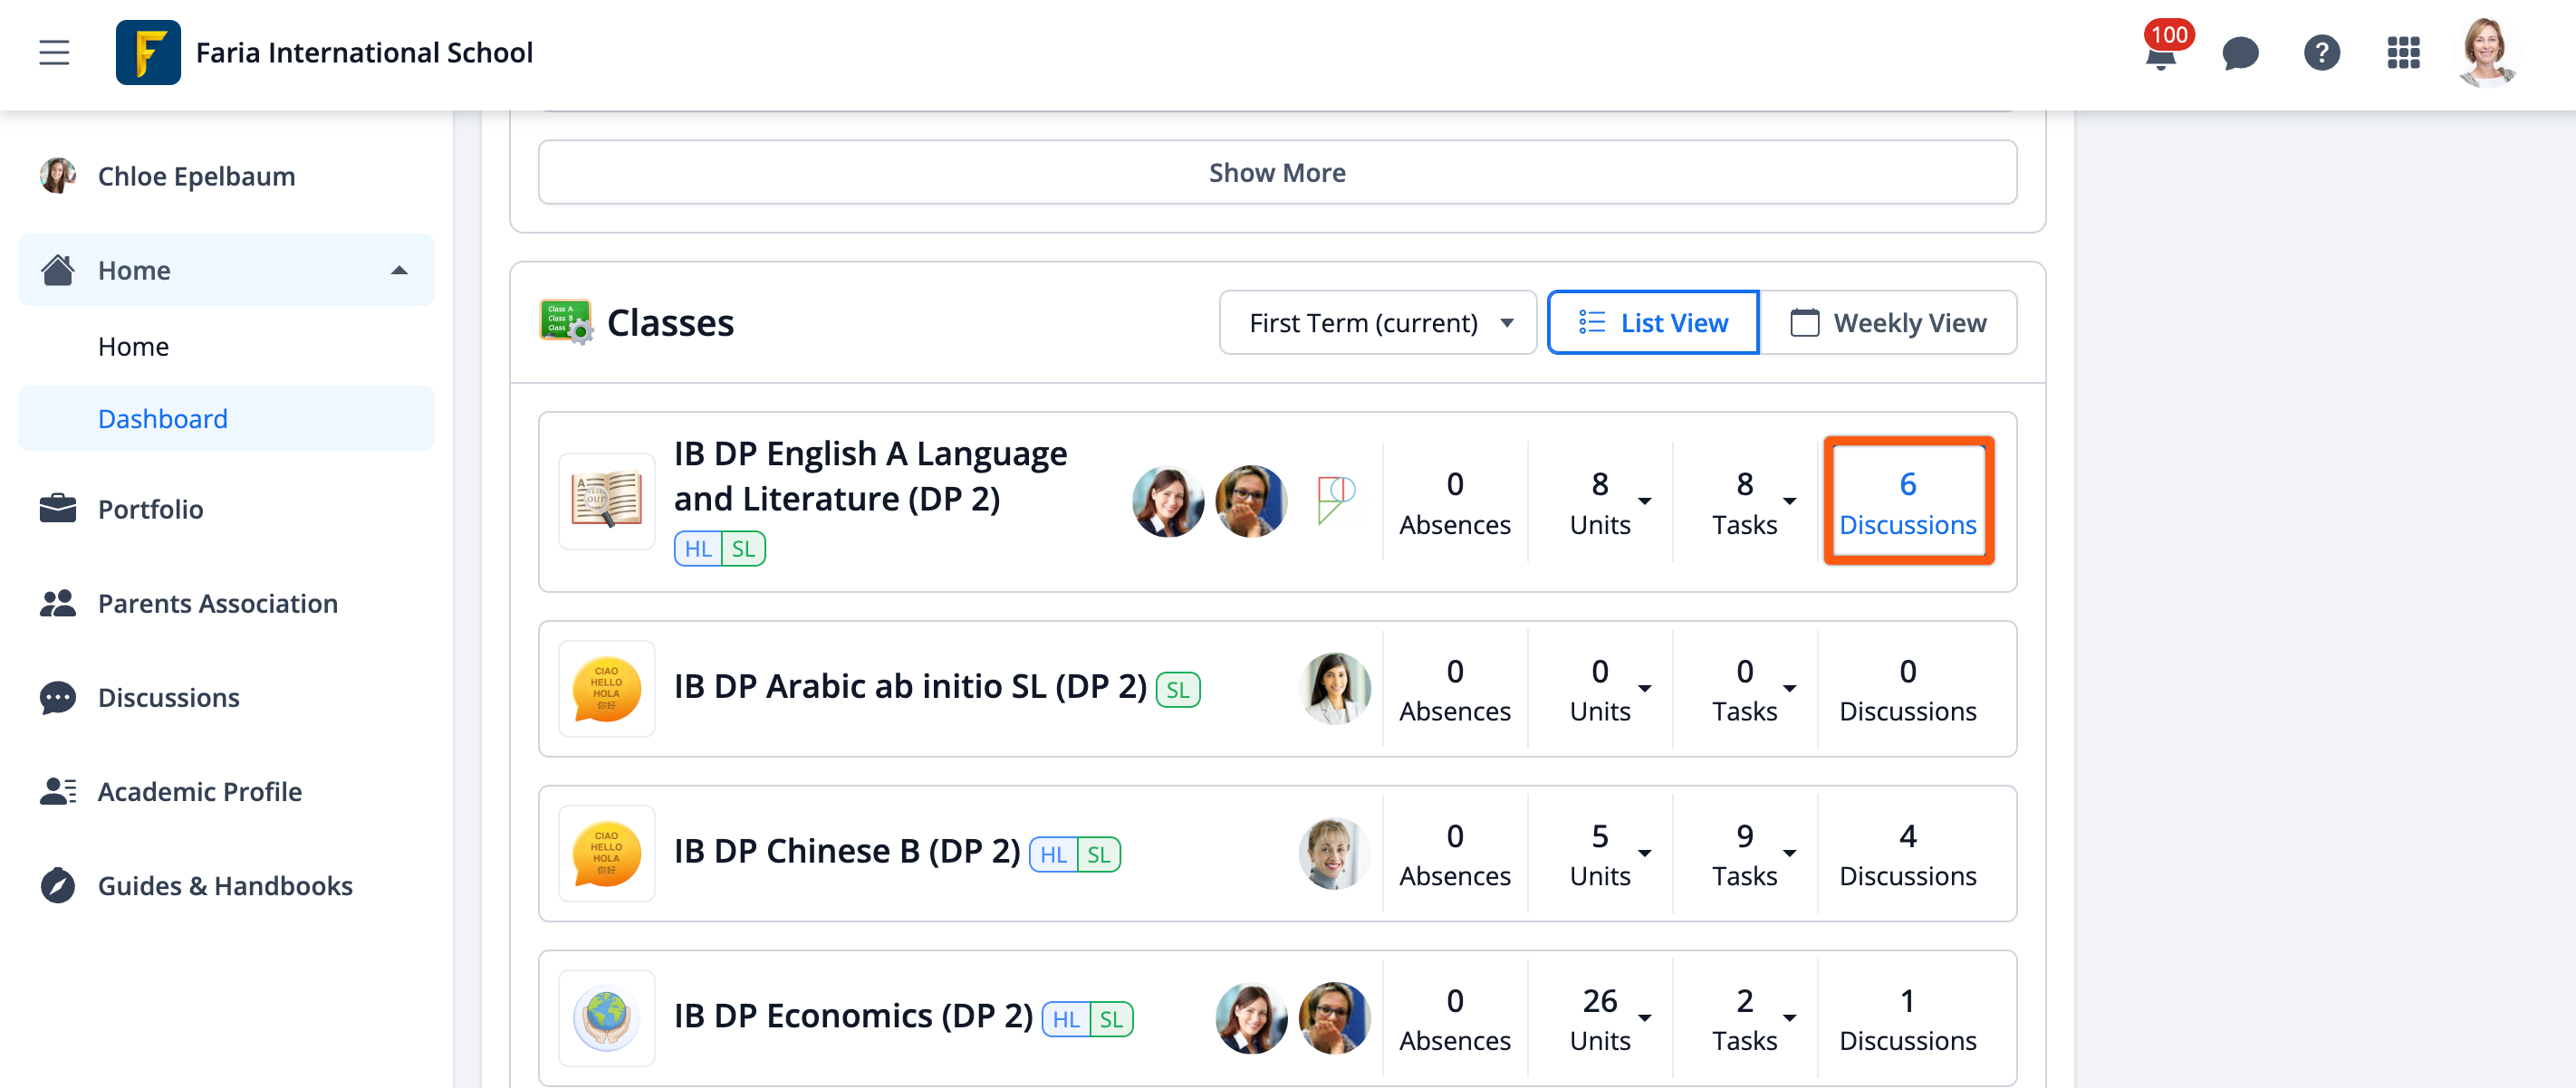This screenshot has width=2576, height=1088.
Task: Open 6 Discussions for English class
Action: coord(1907,501)
